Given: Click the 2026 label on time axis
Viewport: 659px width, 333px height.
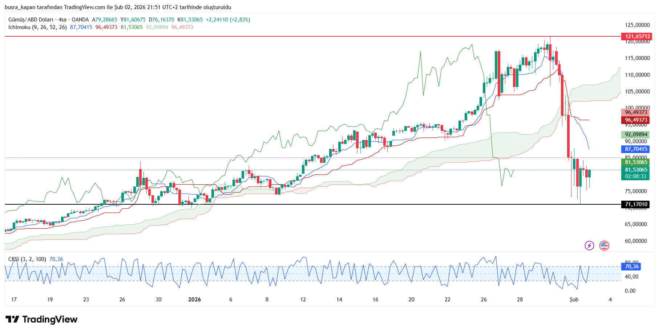Looking at the screenshot, I should pyautogui.click(x=194, y=300).
